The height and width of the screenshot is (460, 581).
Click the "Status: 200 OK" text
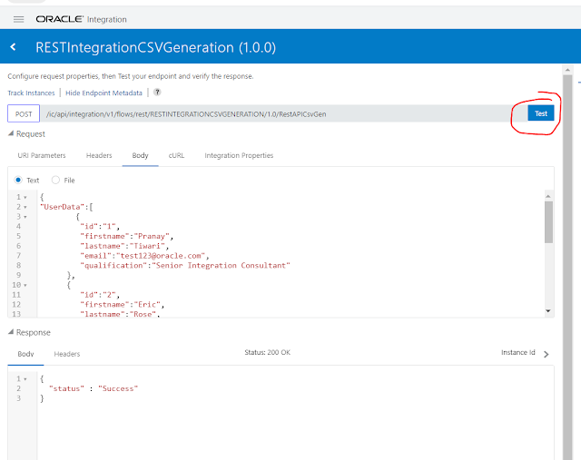click(267, 353)
